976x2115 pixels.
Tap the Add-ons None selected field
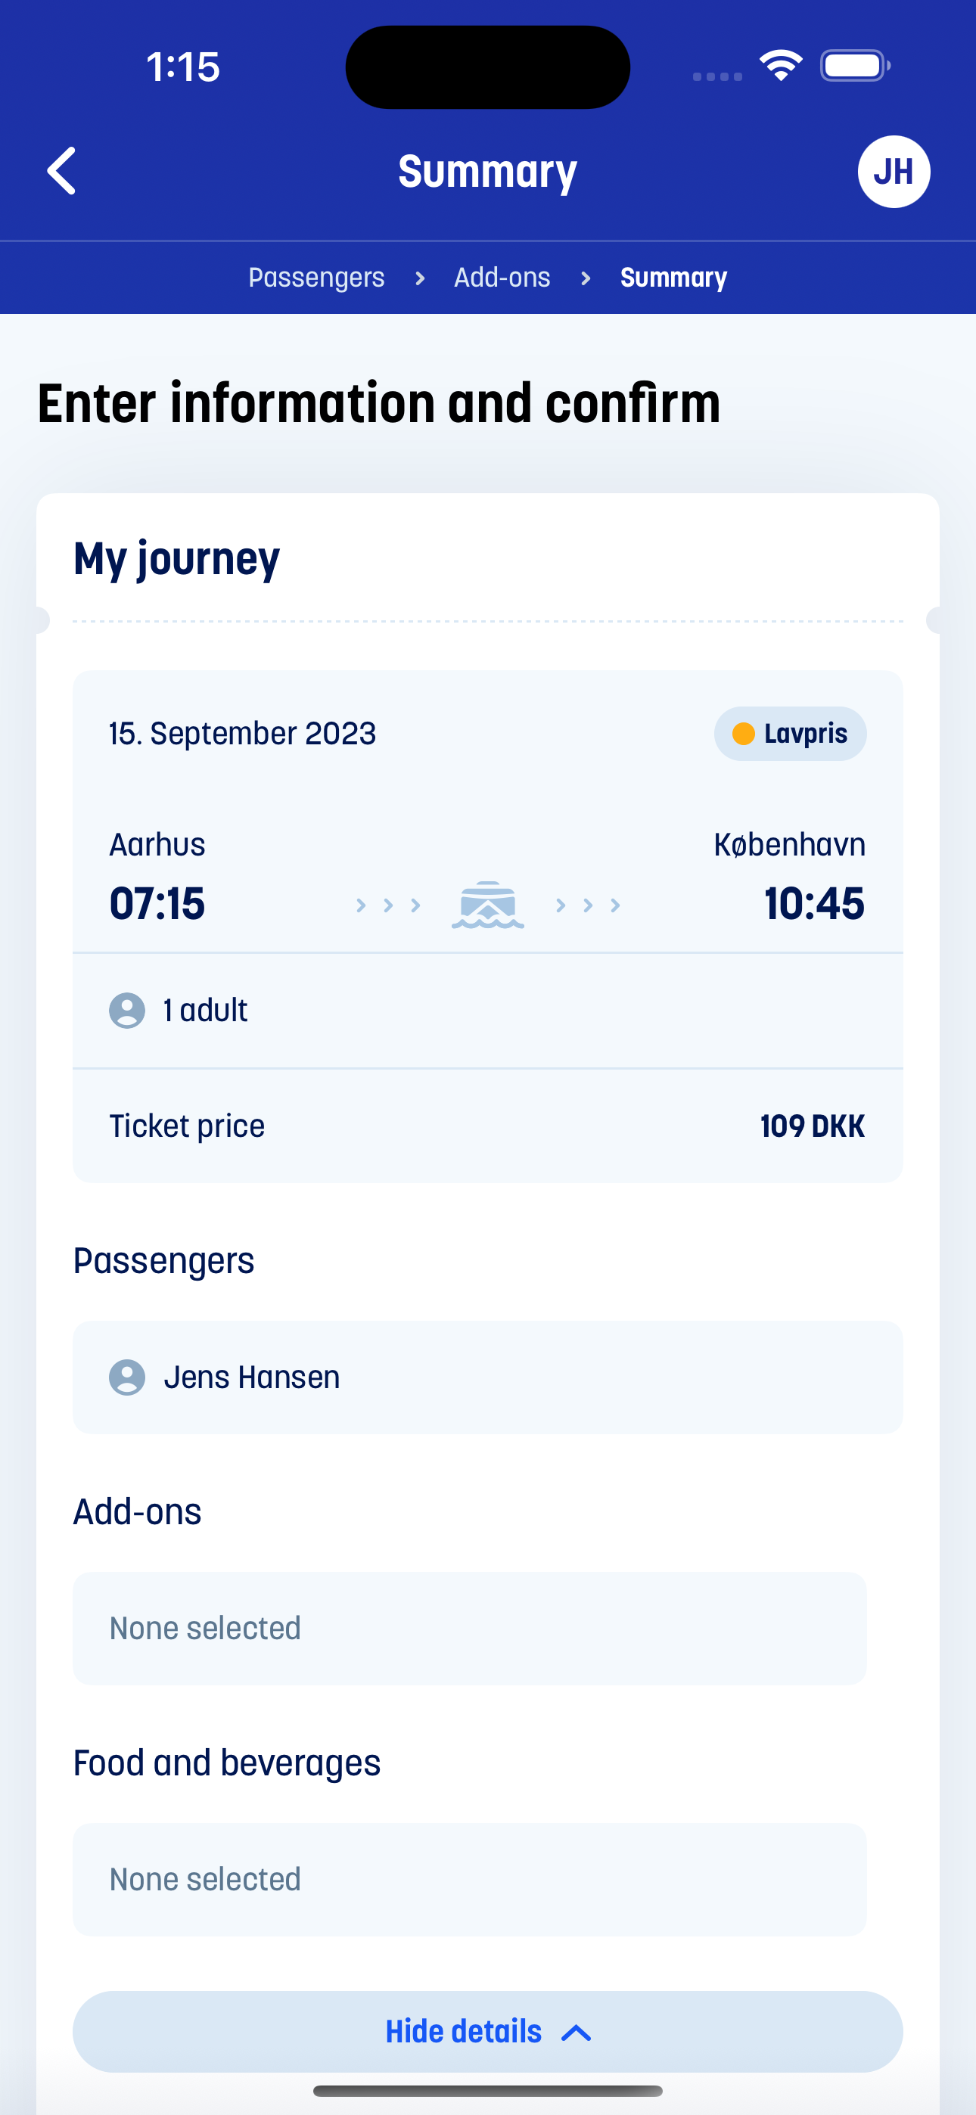(470, 1628)
